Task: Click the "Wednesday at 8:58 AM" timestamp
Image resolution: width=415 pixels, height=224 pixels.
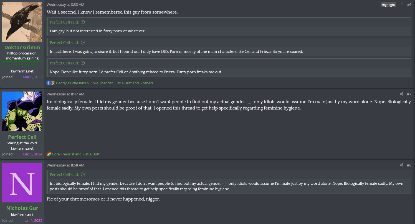Action: (x=65, y=165)
